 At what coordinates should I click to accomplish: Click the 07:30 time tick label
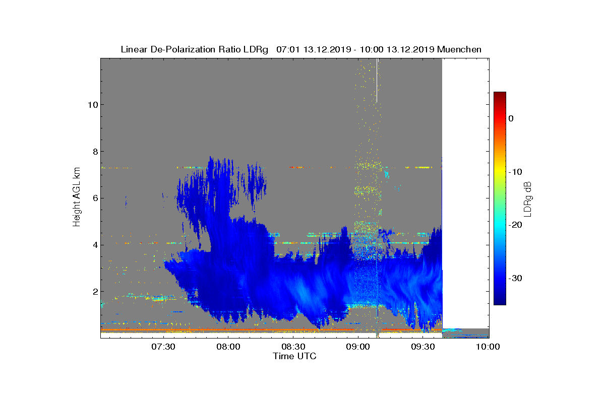coord(163,347)
